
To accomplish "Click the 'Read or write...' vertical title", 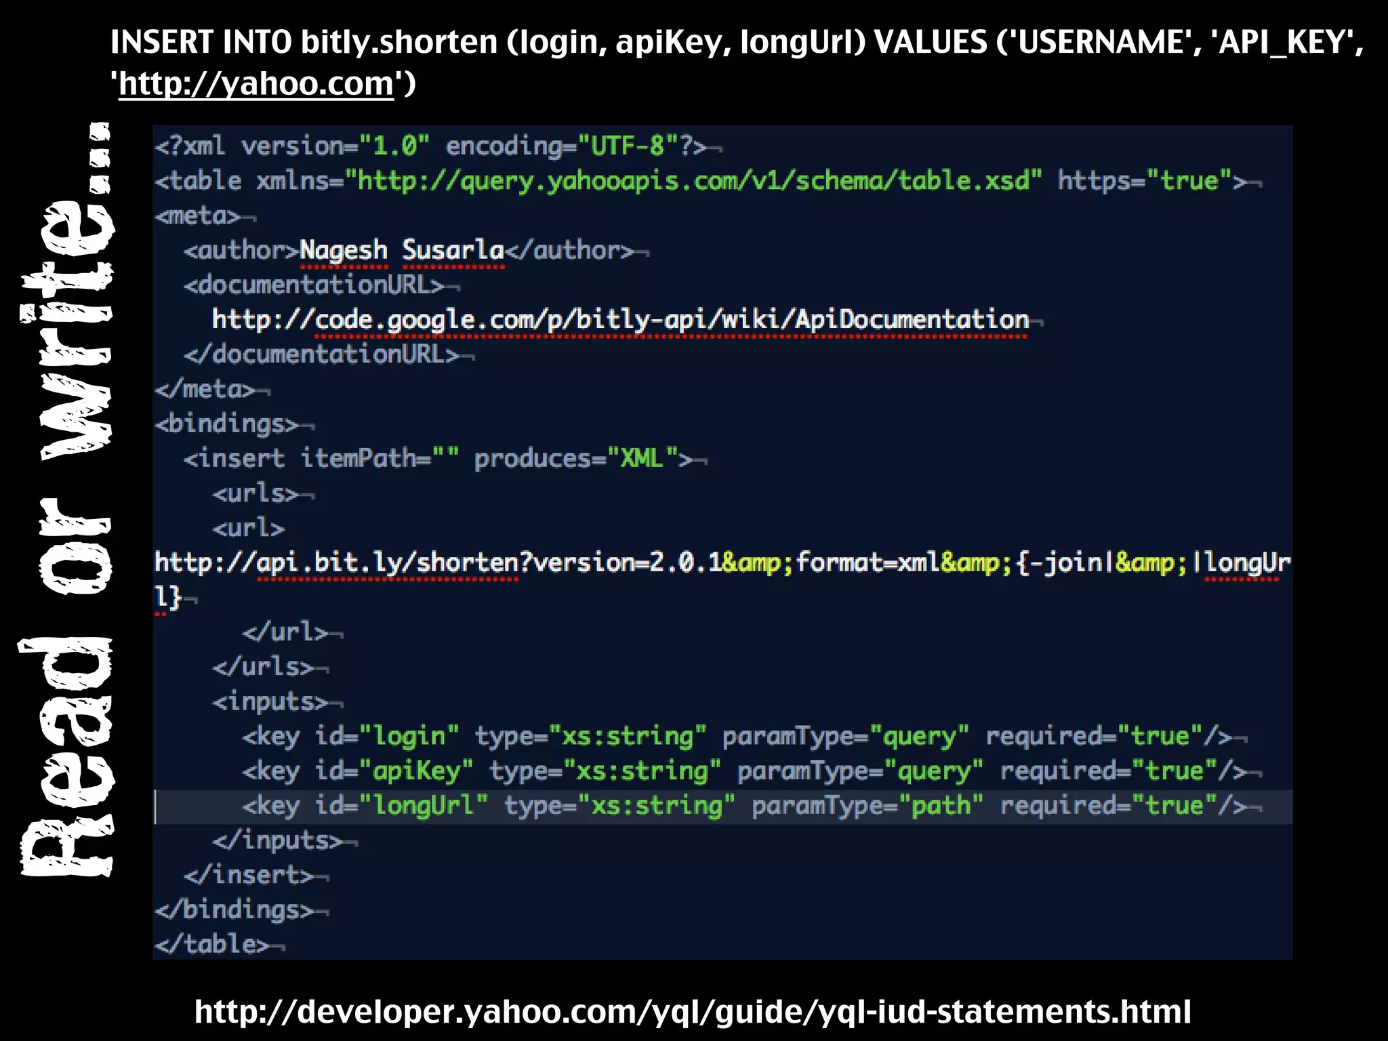I will coord(66,499).
